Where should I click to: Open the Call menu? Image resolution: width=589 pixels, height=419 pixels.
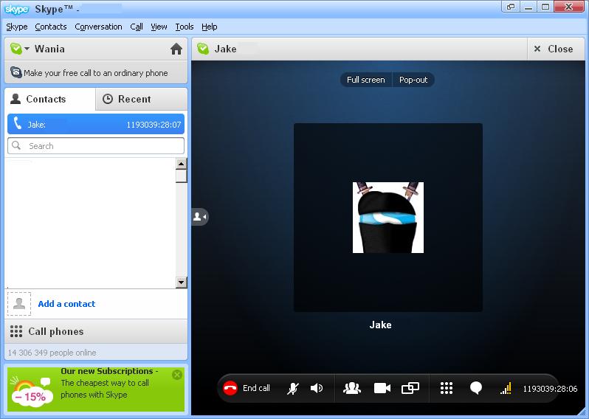pos(137,27)
